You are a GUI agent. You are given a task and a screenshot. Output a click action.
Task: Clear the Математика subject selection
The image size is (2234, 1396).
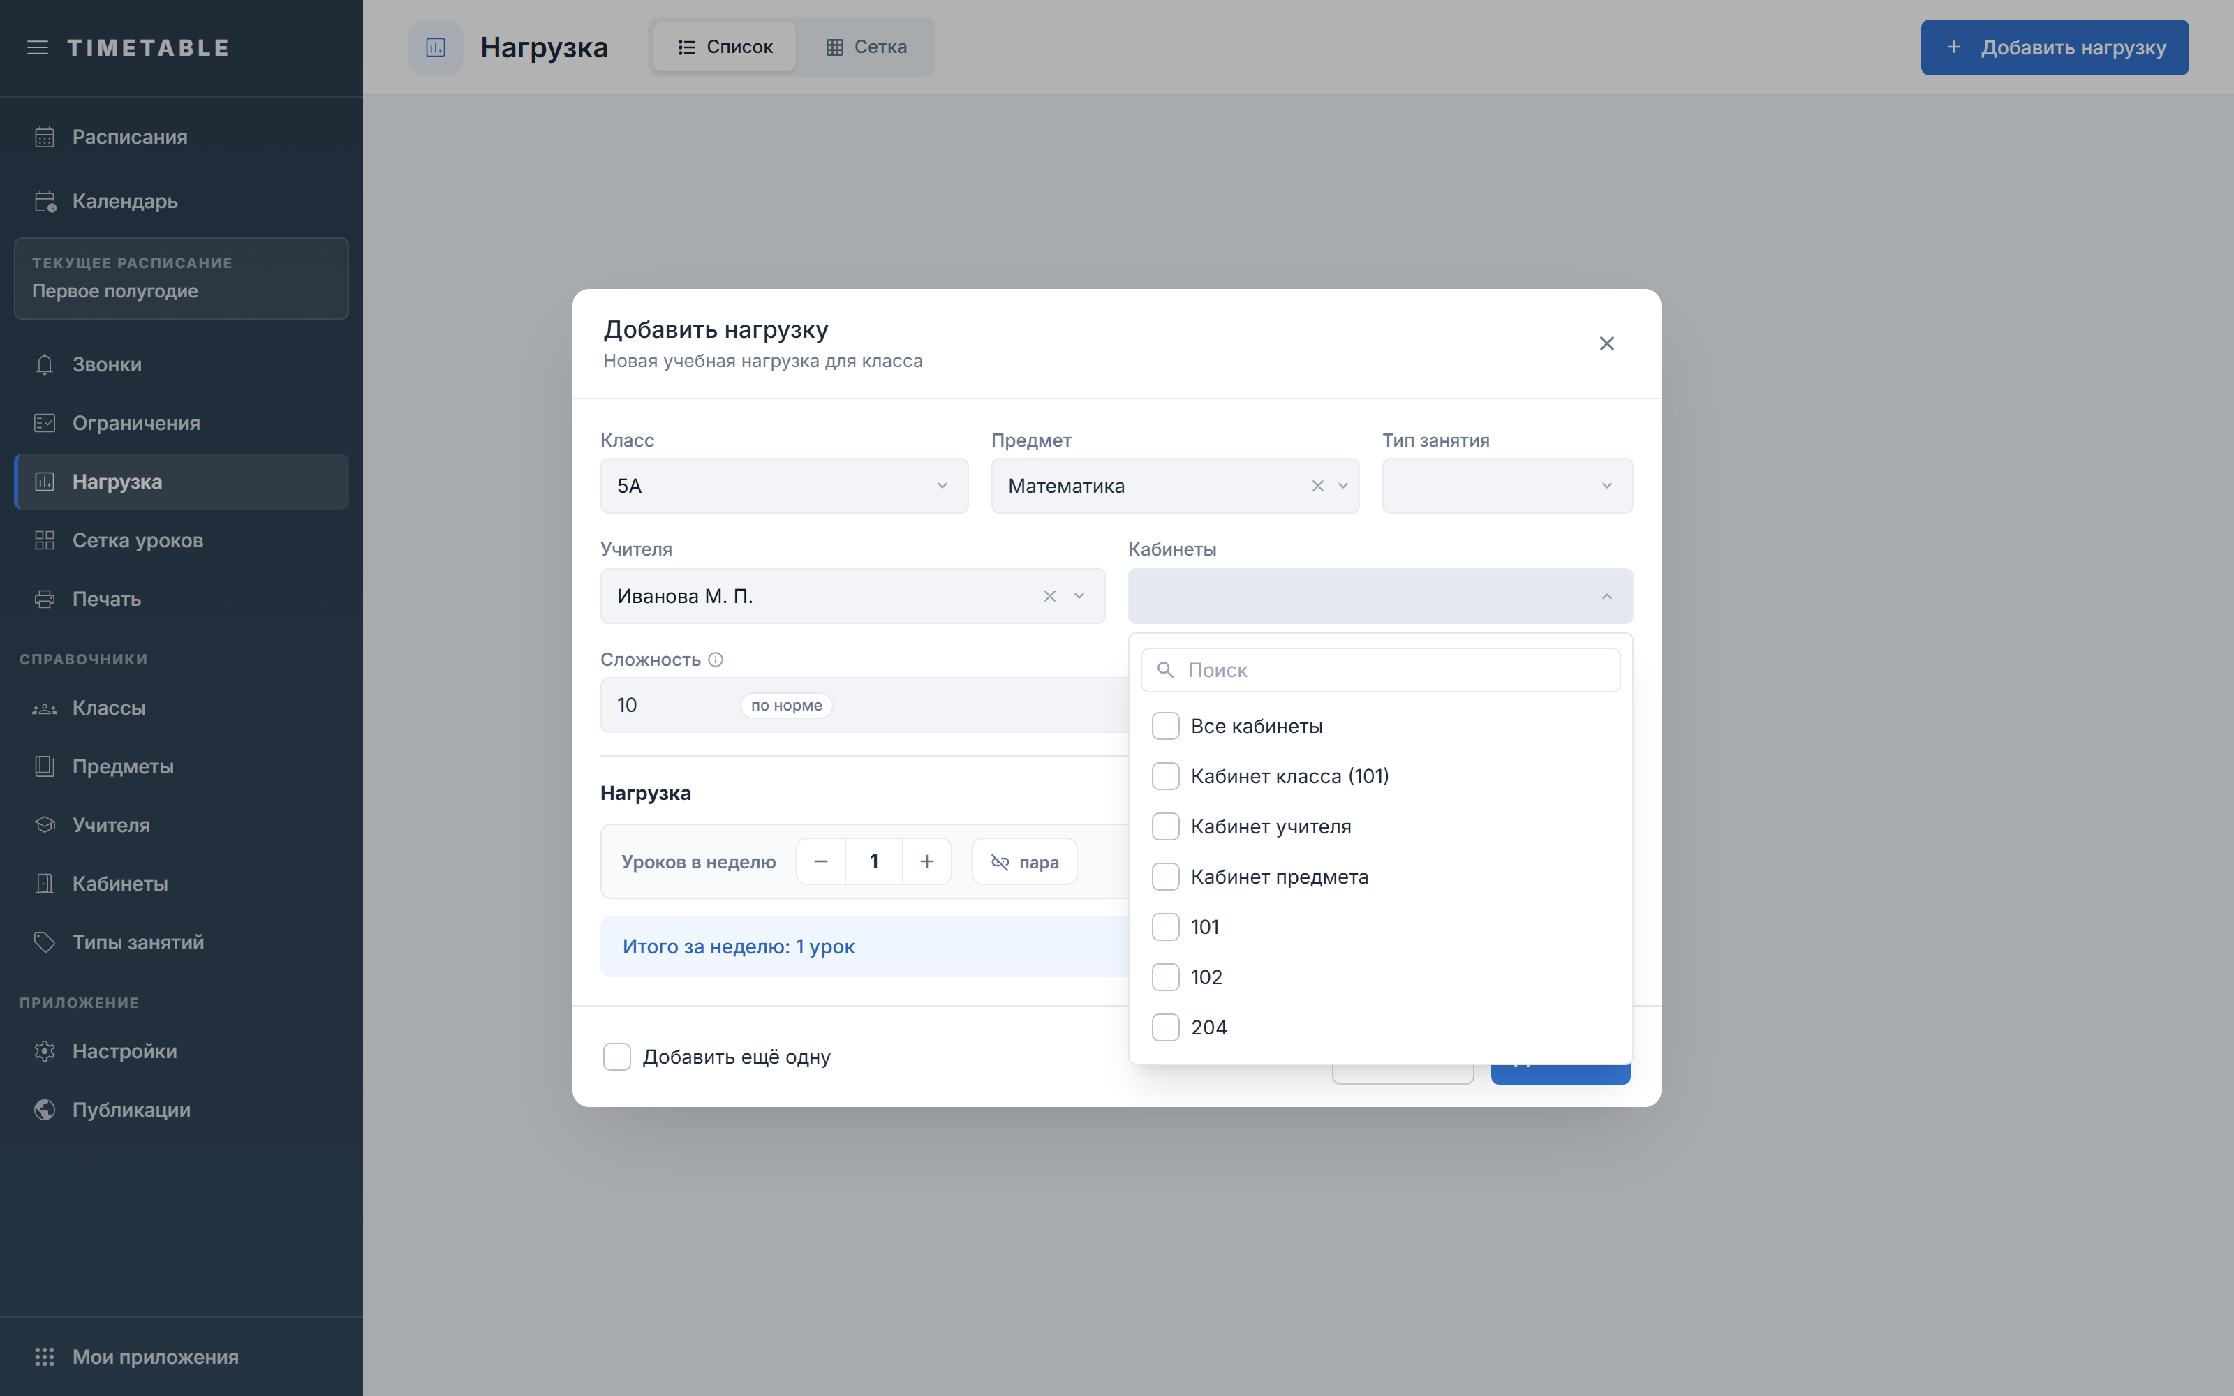1317,486
